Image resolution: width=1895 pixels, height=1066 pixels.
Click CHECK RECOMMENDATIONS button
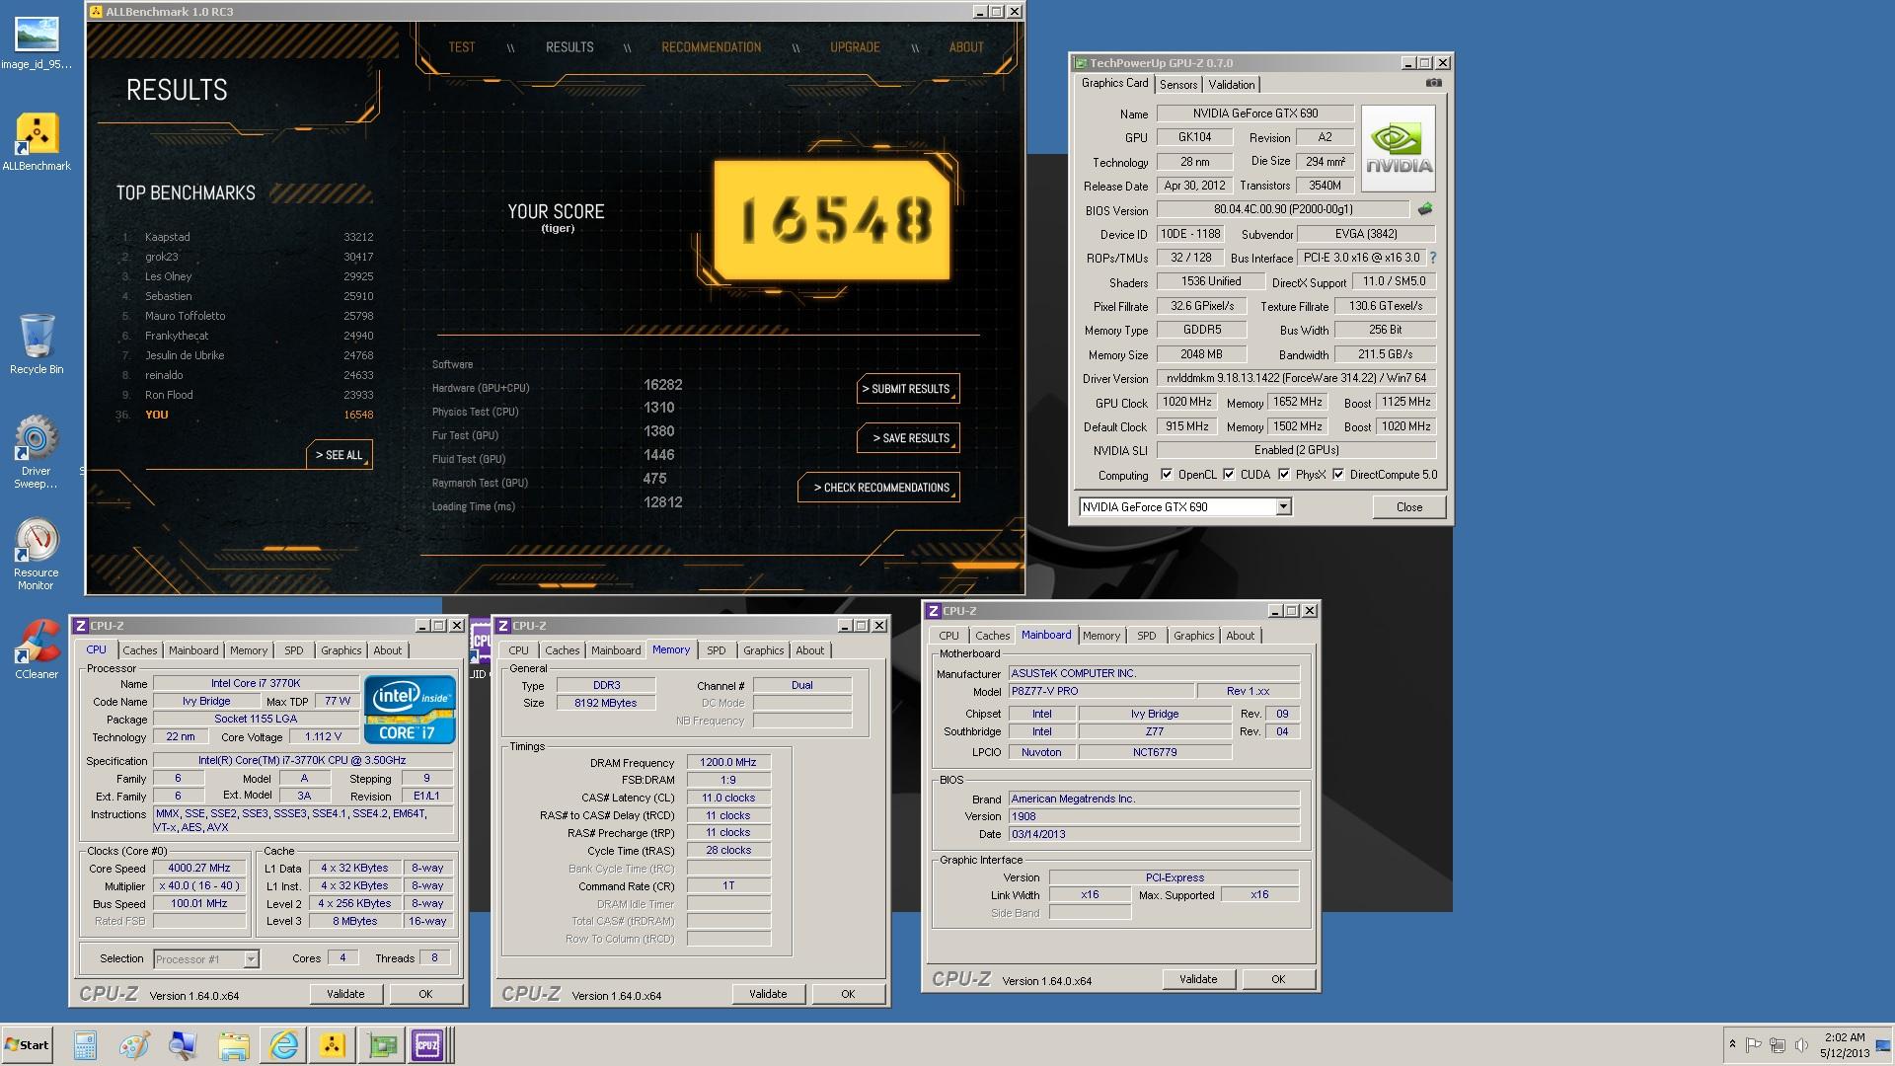pyautogui.click(x=878, y=488)
